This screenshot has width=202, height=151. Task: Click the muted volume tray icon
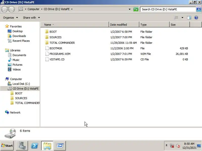click(178, 146)
